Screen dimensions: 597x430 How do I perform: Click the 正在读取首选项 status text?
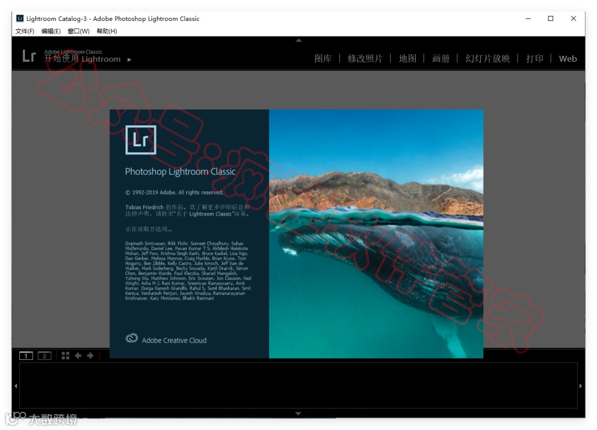[149, 229]
